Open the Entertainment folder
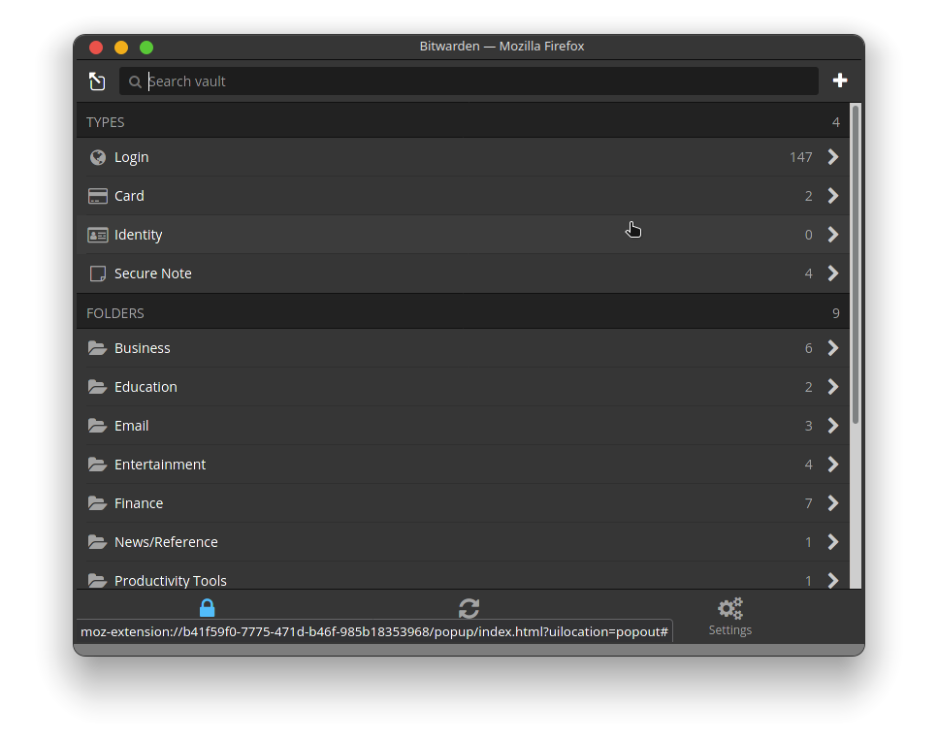Image resolution: width=938 pixels, height=739 pixels. coord(463,465)
